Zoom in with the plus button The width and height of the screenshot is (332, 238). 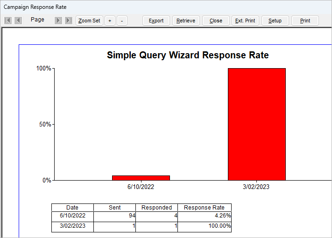point(110,21)
